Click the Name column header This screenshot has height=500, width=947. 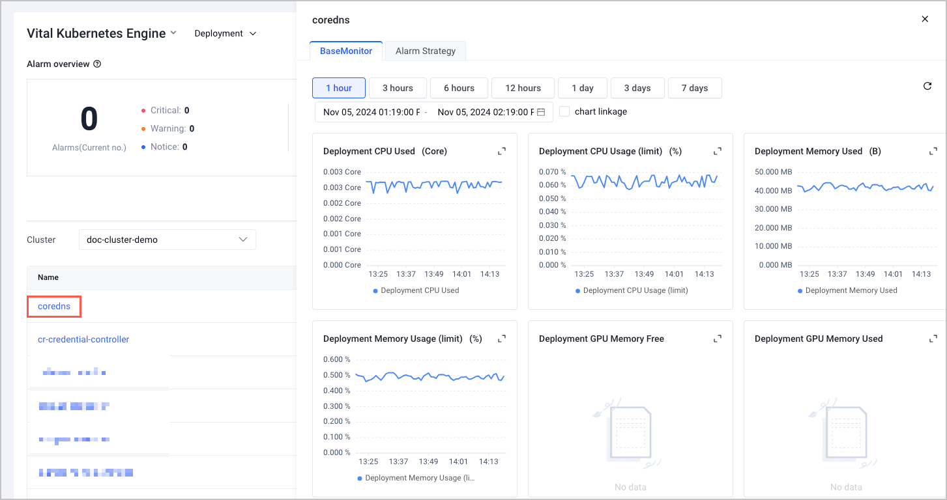point(48,277)
